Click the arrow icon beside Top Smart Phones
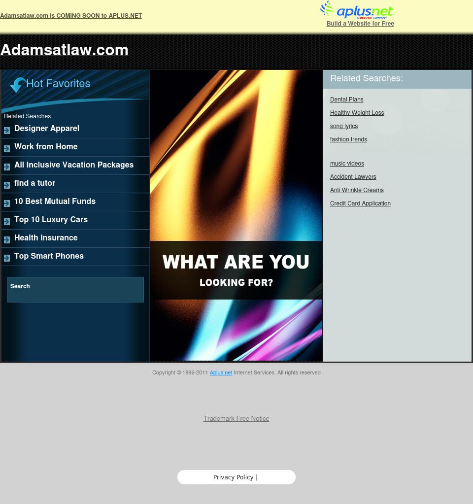This screenshot has height=504, width=473. point(7,258)
